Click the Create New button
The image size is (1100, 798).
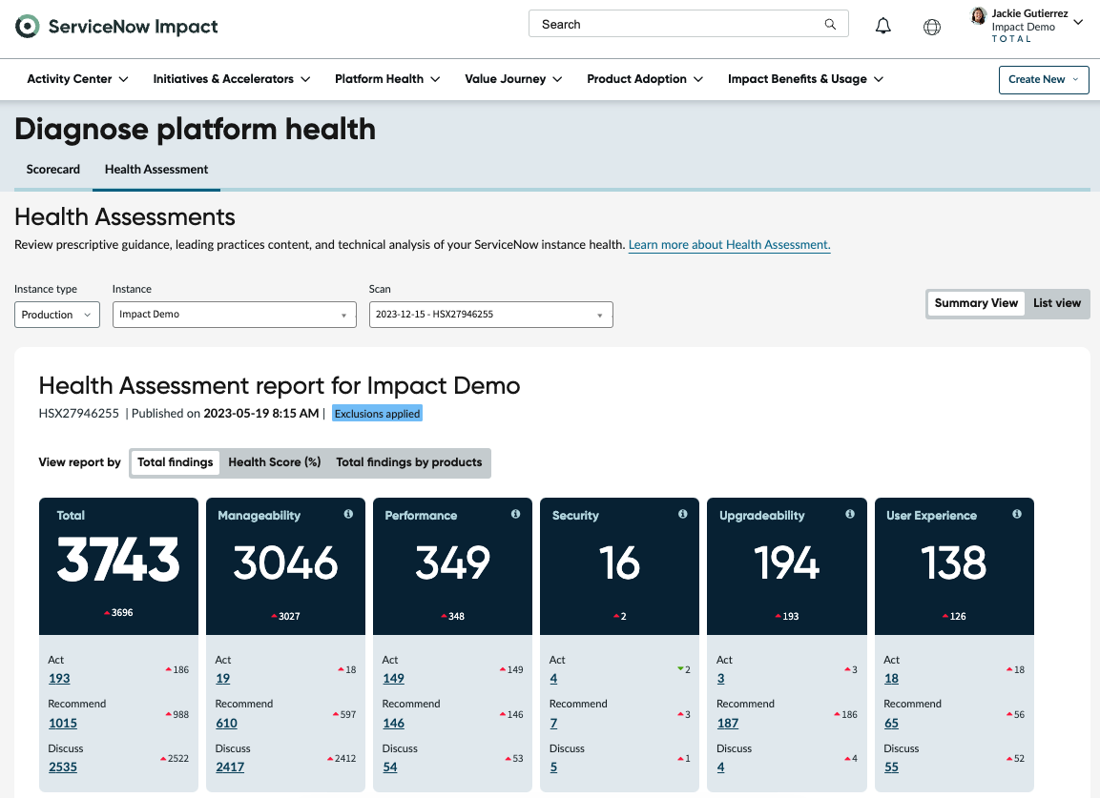tap(1043, 79)
